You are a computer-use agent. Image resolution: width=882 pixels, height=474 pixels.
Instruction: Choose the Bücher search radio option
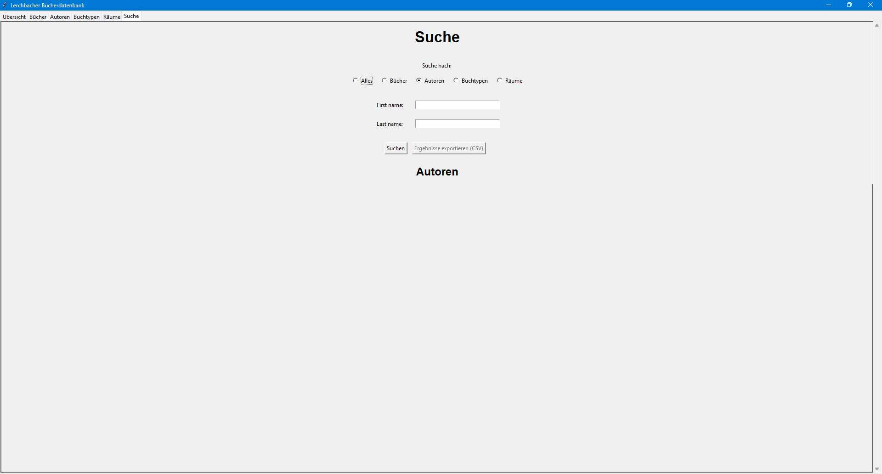[384, 80]
